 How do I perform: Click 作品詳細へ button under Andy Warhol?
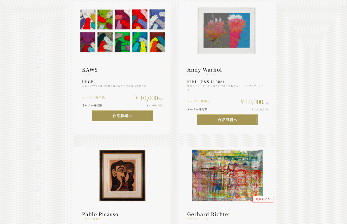click(228, 120)
